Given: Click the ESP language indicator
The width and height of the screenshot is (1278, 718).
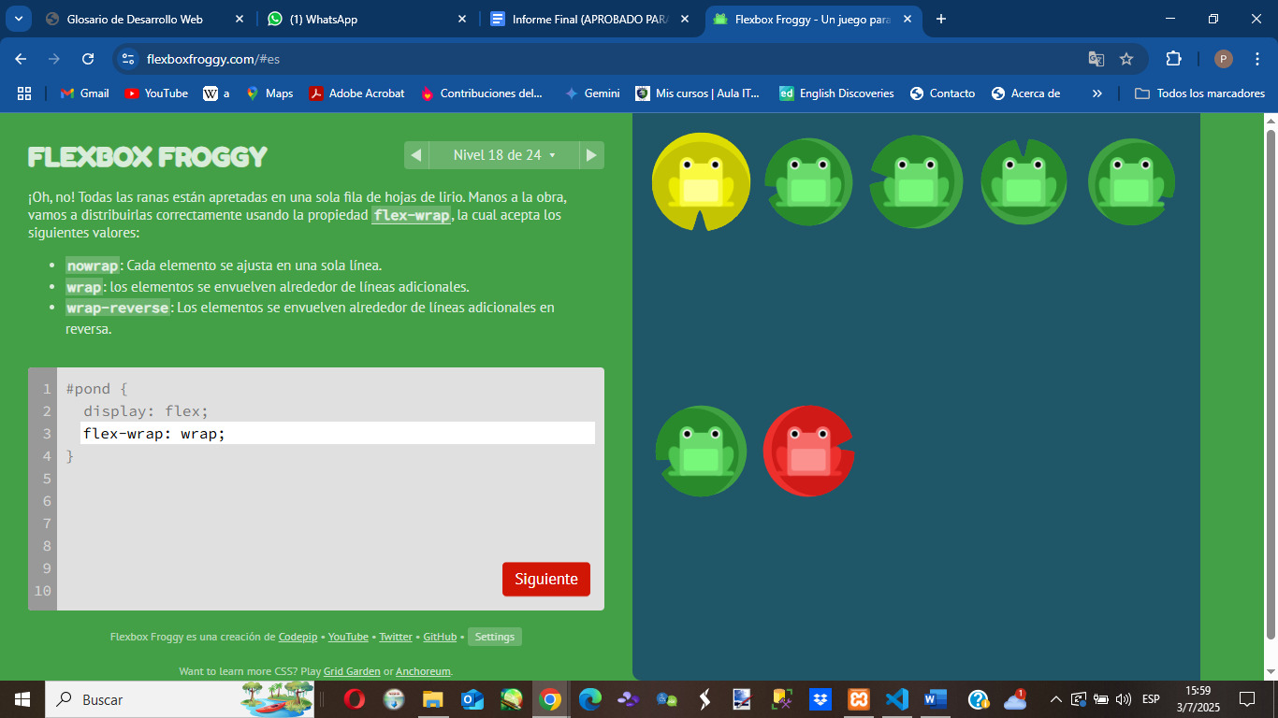Looking at the screenshot, I should point(1151,699).
